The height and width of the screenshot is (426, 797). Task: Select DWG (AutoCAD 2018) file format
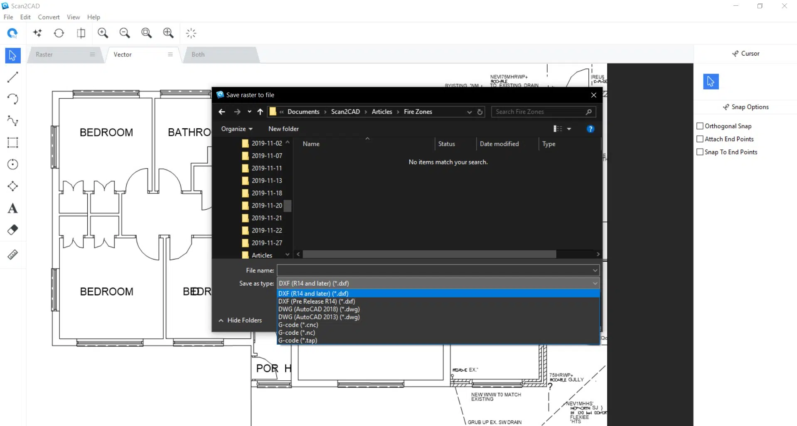coord(319,309)
